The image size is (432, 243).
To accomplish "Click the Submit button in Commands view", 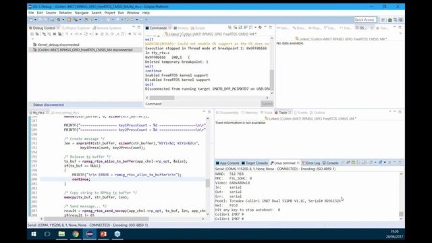I will point(267,104).
